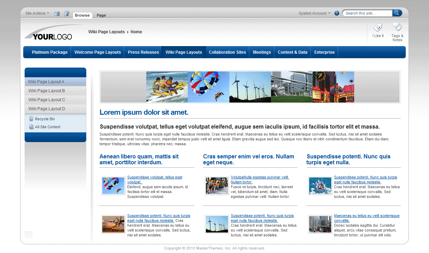Select the Browse tab
Image resolution: width=429 pixels, height=253 pixels.
[82, 15]
